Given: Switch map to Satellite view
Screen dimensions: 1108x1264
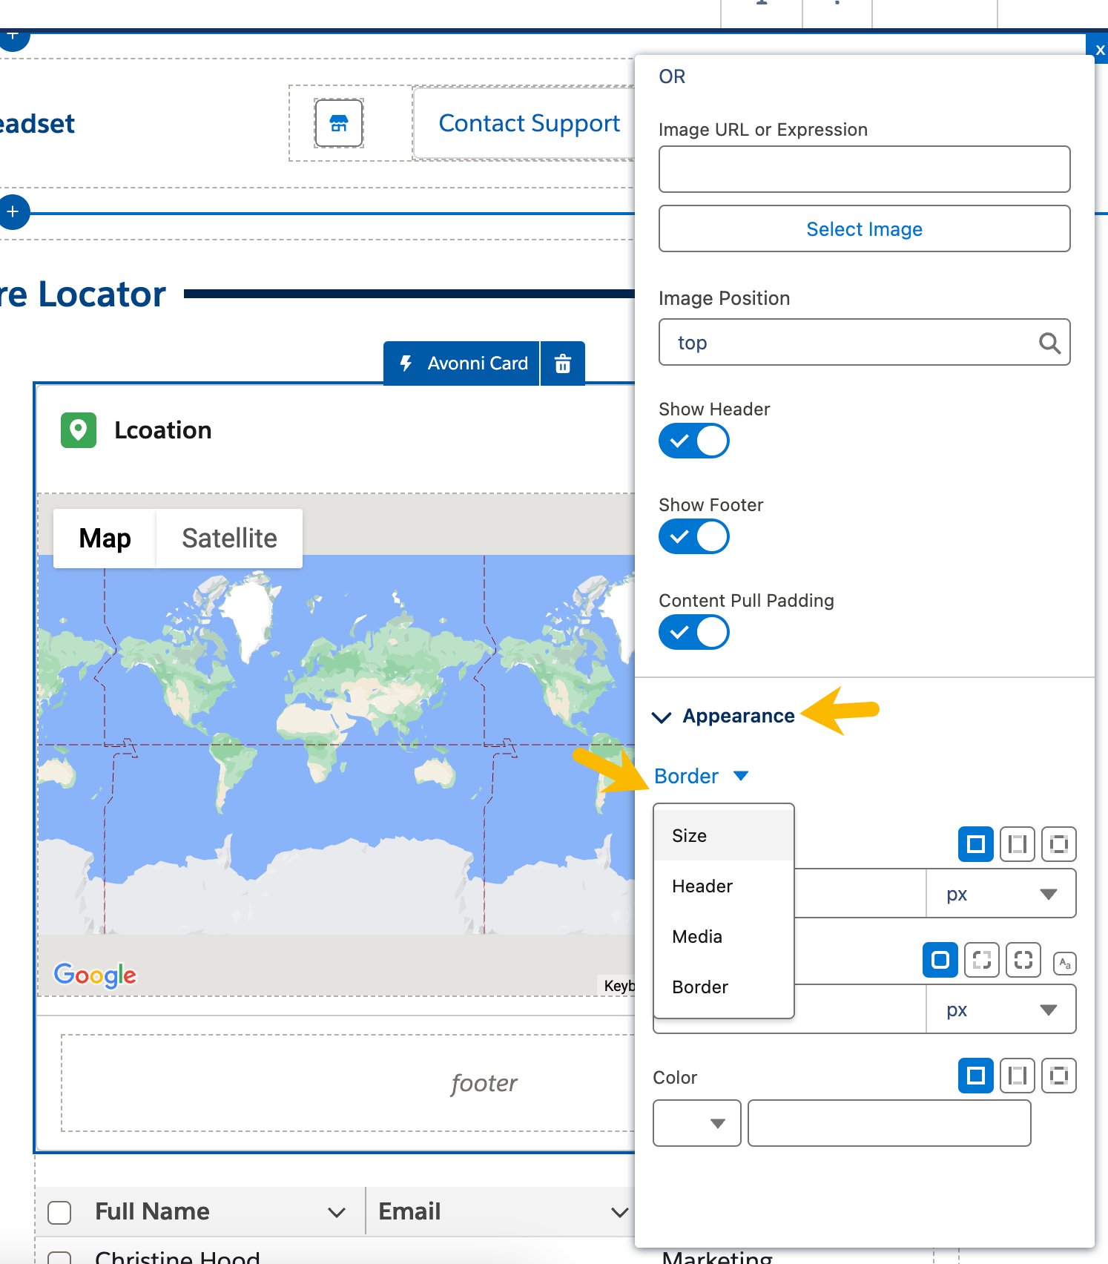Looking at the screenshot, I should click(x=229, y=539).
